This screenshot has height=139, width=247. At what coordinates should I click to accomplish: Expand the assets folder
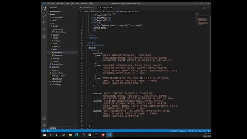[63, 26]
